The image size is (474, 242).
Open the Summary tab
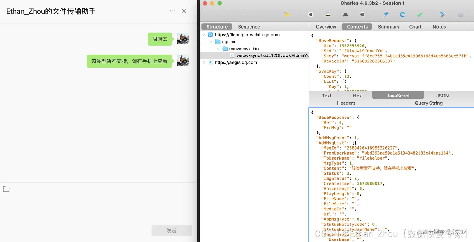388,27
